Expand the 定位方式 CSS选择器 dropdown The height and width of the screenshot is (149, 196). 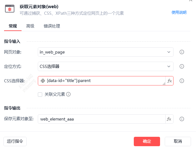pos(169,66)
